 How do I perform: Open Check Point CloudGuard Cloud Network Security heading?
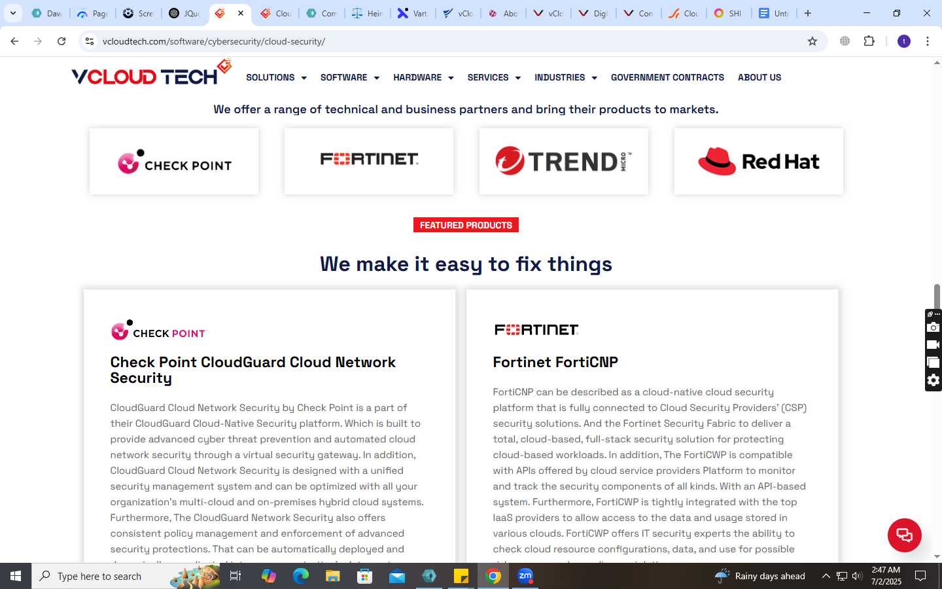(x=253, y=370)
